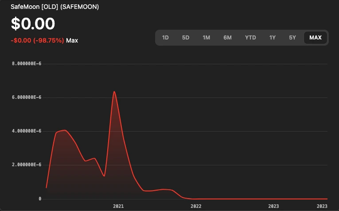Image resolution: width=339 pixels, height=211 pixels.
Task: Click the red -98.75% change text
Action: click(38, 40)
